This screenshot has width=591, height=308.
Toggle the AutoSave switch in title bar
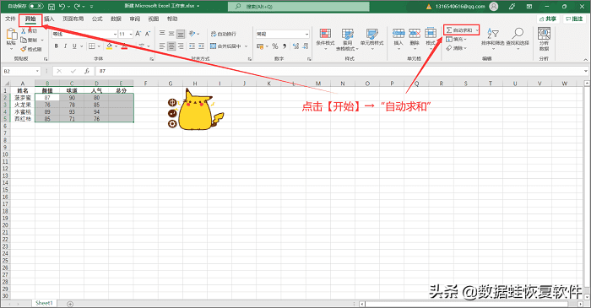click(x=35, y=7)
